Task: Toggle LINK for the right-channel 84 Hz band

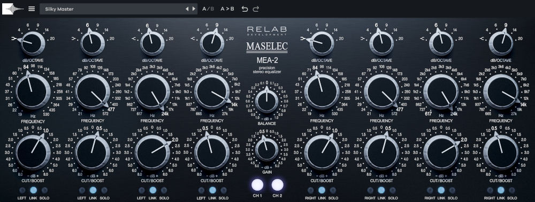Action: point(322,190)
